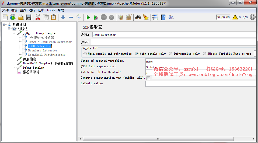Select JMeter Variable Name to use radio
258x143 pixels.
(205, 54)
